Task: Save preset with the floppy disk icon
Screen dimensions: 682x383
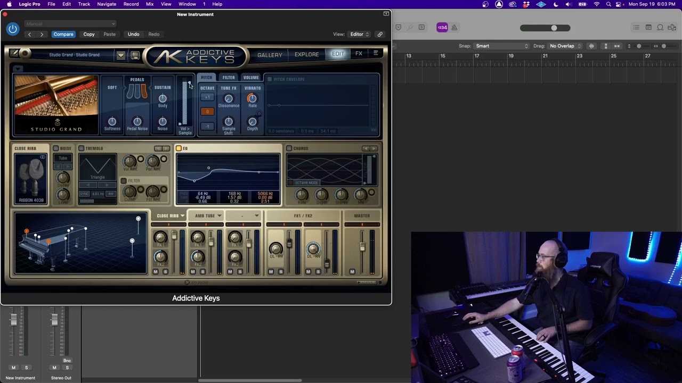Action: click(135, 55)
